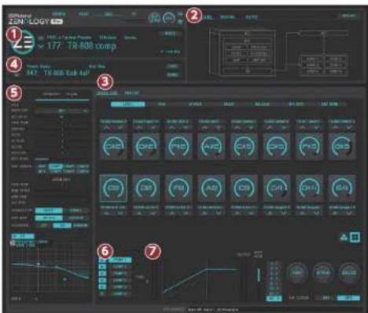Select the fourth pad in the top pad row
The image size is (368, 313).
(x=212, y=146)
